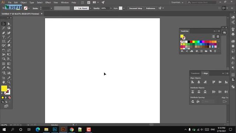Select the Zoom tool
This screenshot has height=133, width=236.
(x=9, y=82)
